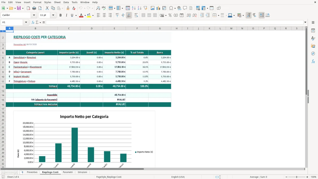Toggle Underline formatting
This screenshot has width=318, height=179.
point(72,15)
